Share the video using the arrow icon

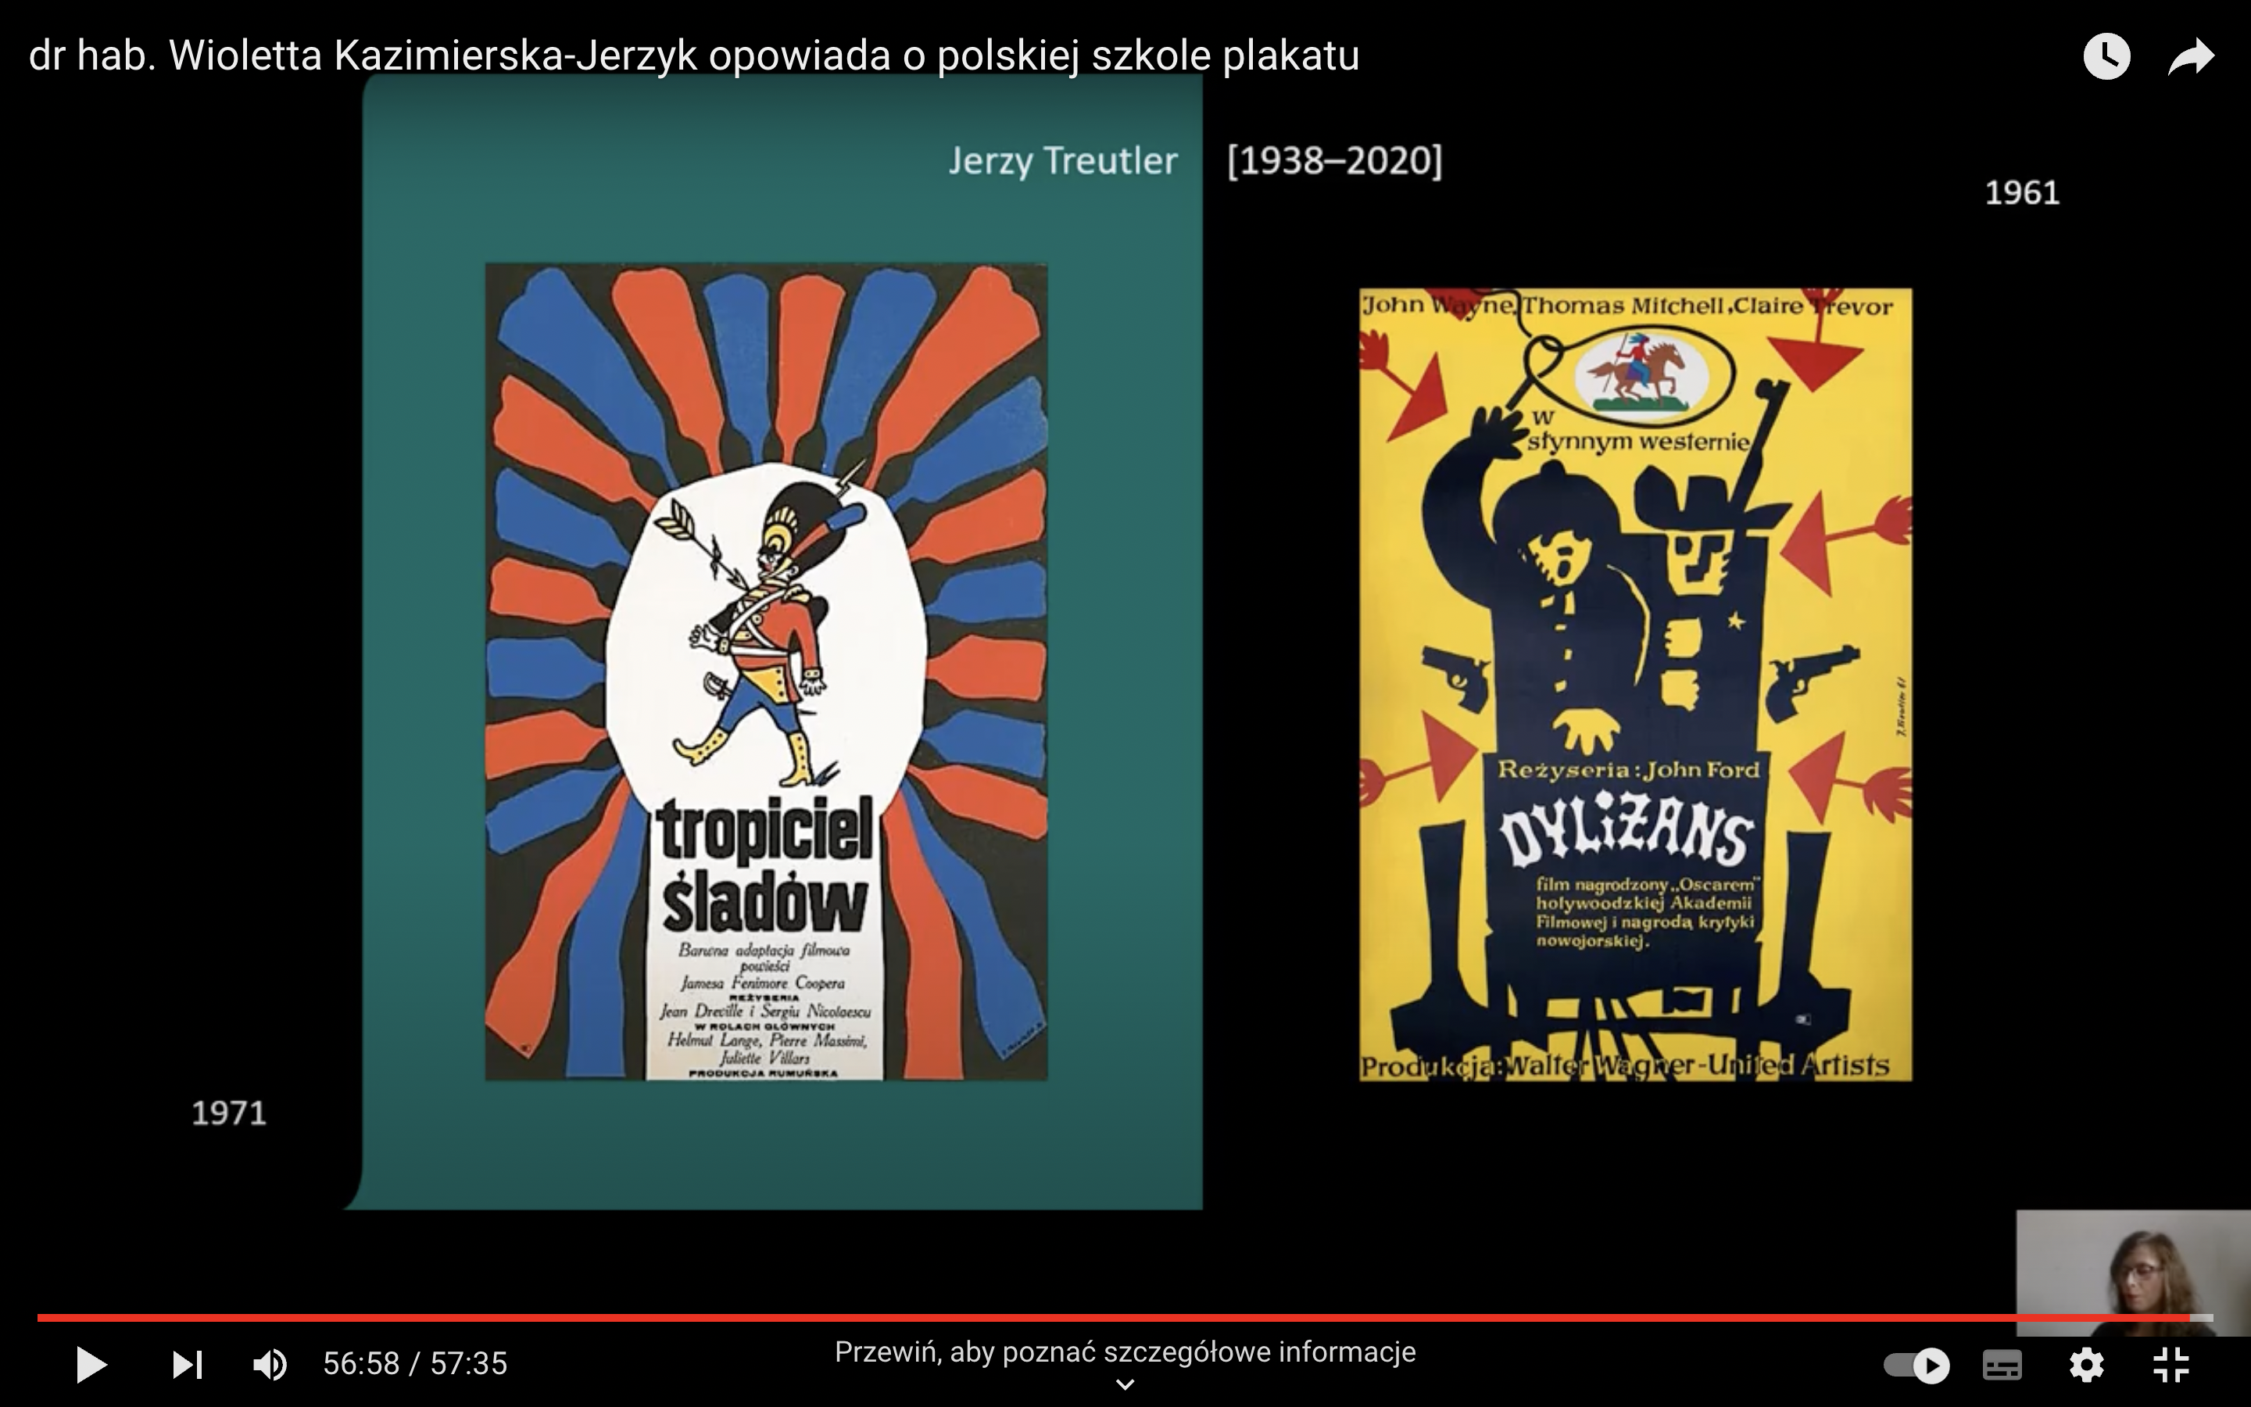tap(2191, 57)
